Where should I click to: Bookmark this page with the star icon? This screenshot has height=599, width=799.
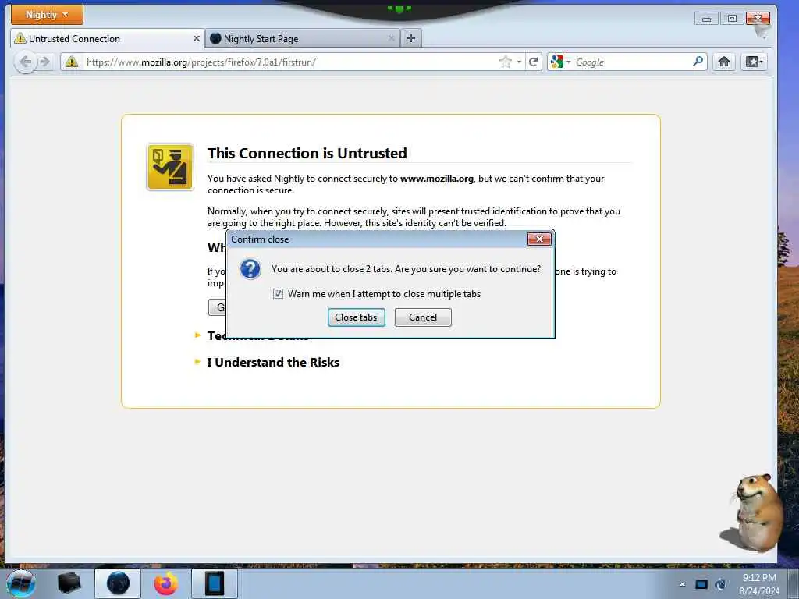[506, 62]
